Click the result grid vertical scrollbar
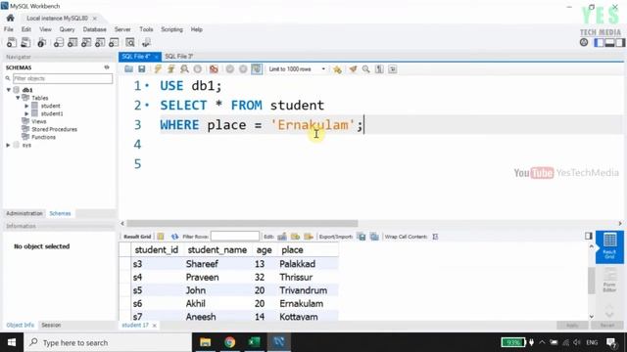Image resolution: width=627 pixels, height=352 pixels. click(x=591, y=281)
